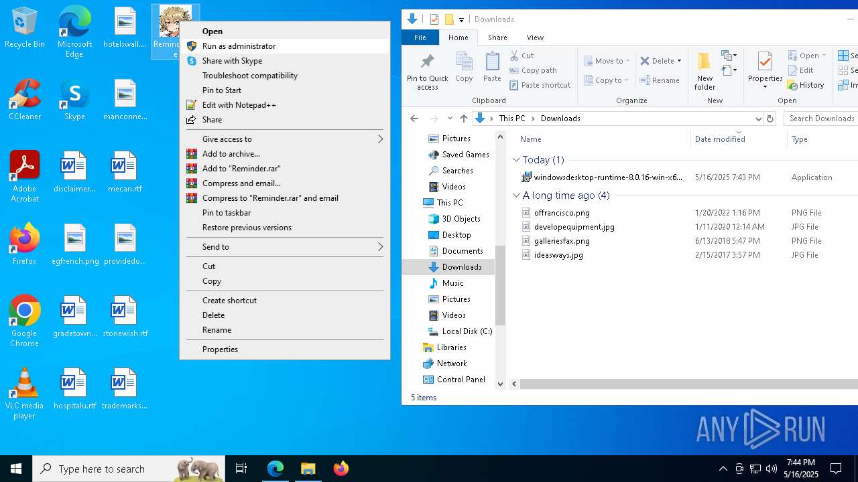Open History in the ribbon Open group
This screenshot has width=858, height=482.
[806, 85]
